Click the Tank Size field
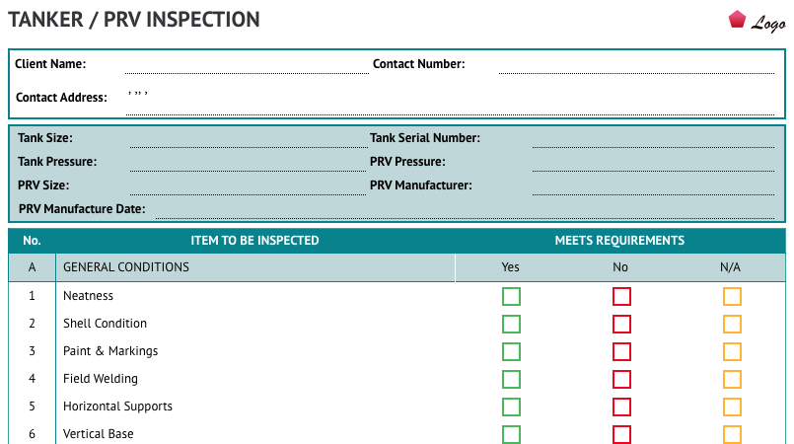Image resolution: width=794 pixels, height=444 pixels. pos(249,139)
